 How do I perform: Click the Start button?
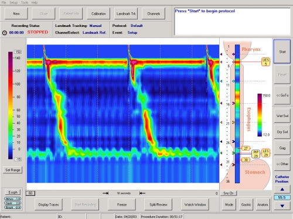[282, 52]
